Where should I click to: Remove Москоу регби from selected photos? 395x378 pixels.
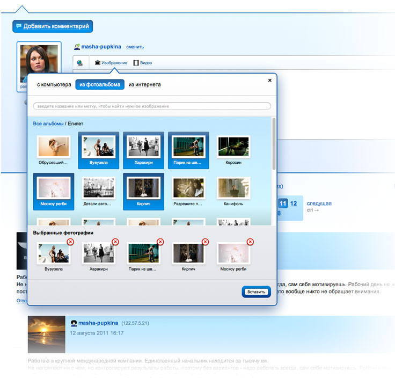pos(250,242)
